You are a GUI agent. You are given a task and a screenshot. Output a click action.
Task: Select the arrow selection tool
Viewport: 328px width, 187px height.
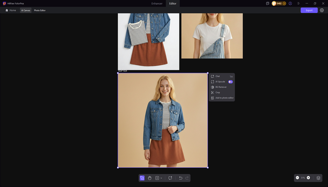(142, 178)
